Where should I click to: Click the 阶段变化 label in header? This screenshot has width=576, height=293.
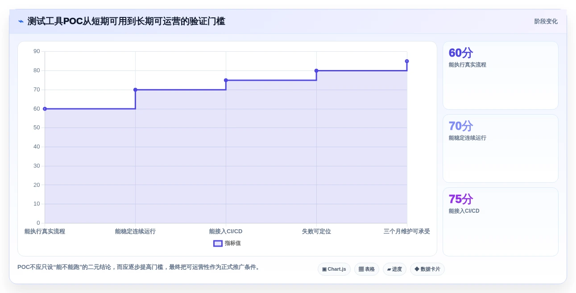click(546, 21)
